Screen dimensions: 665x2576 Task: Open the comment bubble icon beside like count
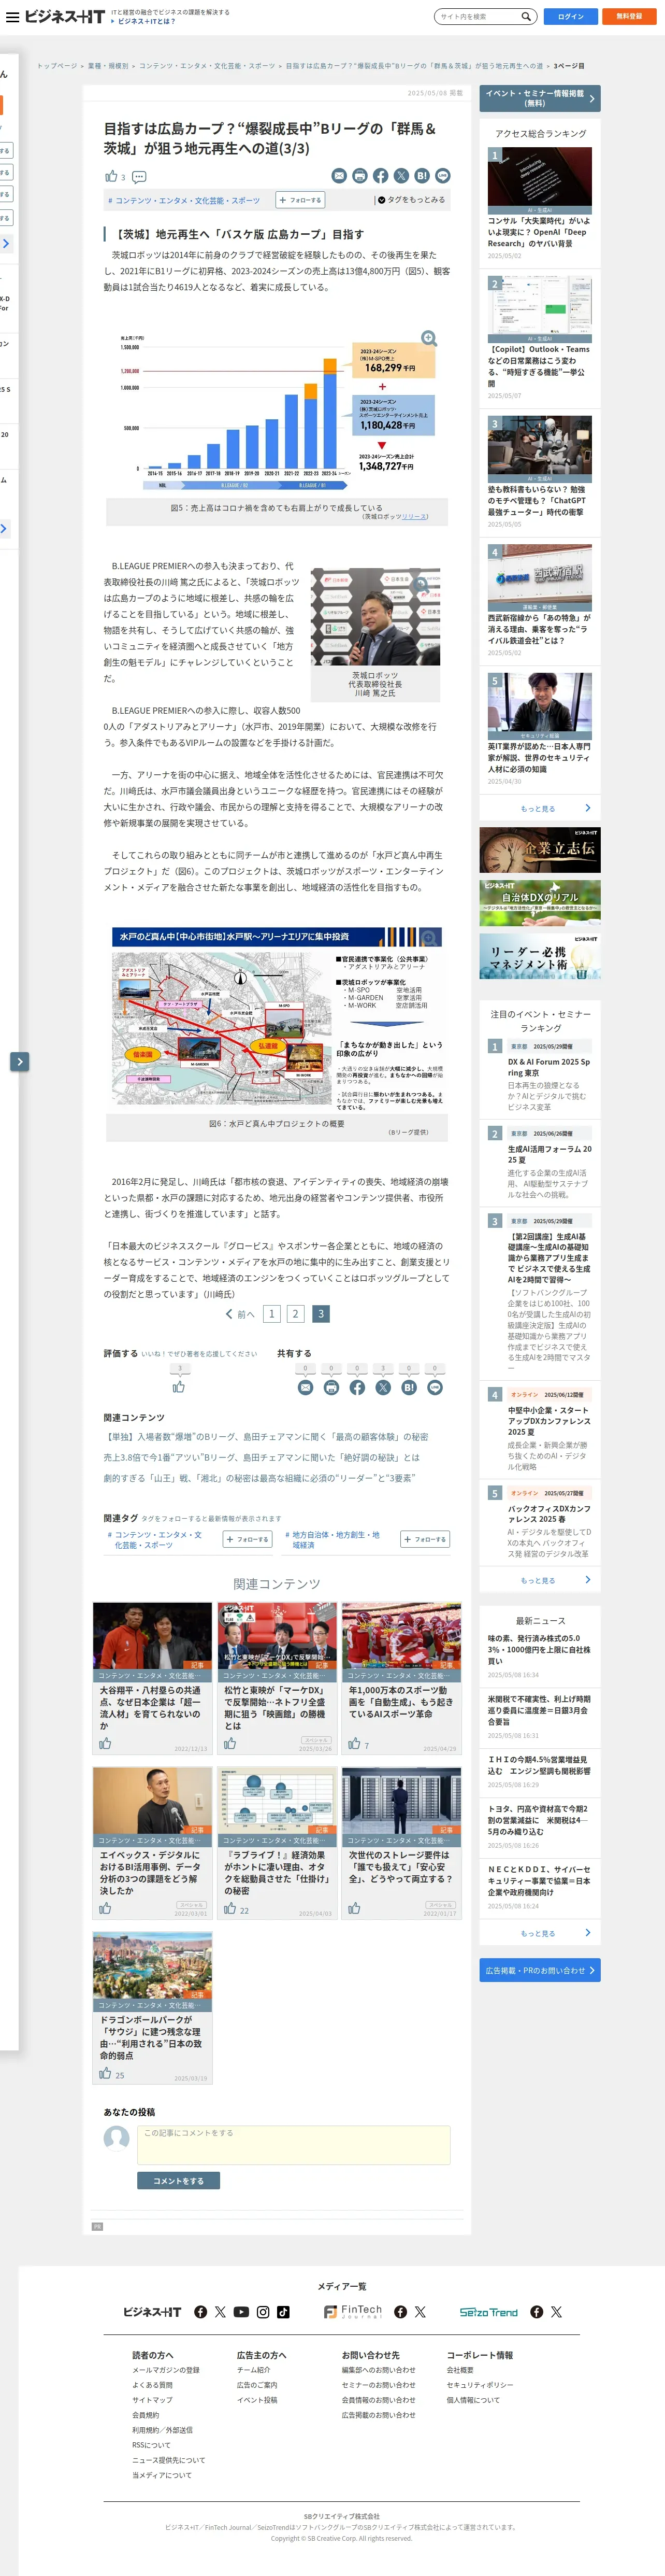[139, 177]
